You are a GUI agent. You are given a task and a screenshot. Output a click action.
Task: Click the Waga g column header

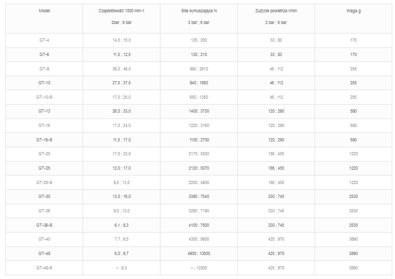click(x=353, y=11)
